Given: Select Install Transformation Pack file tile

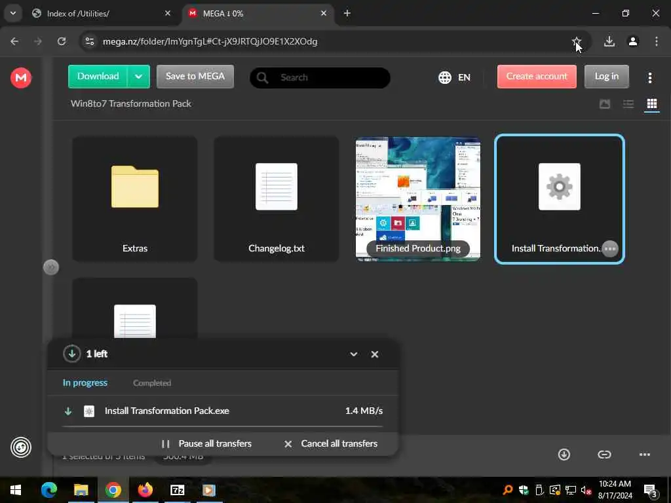Looking at the screenshot, I should point(560,198).
